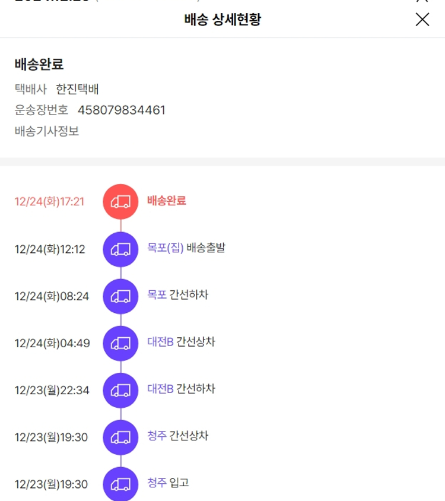Viewport: 445px width, 501px height.
Task: Click the 배송 상세현황 header title
Action: click(x=223, y=20)
